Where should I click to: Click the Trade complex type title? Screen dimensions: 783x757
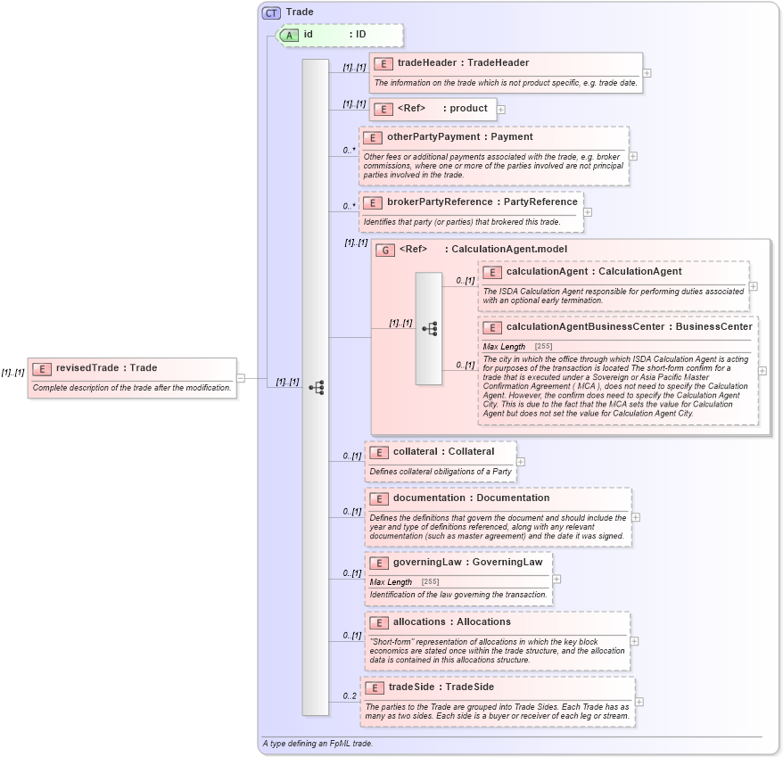(300, 12)
